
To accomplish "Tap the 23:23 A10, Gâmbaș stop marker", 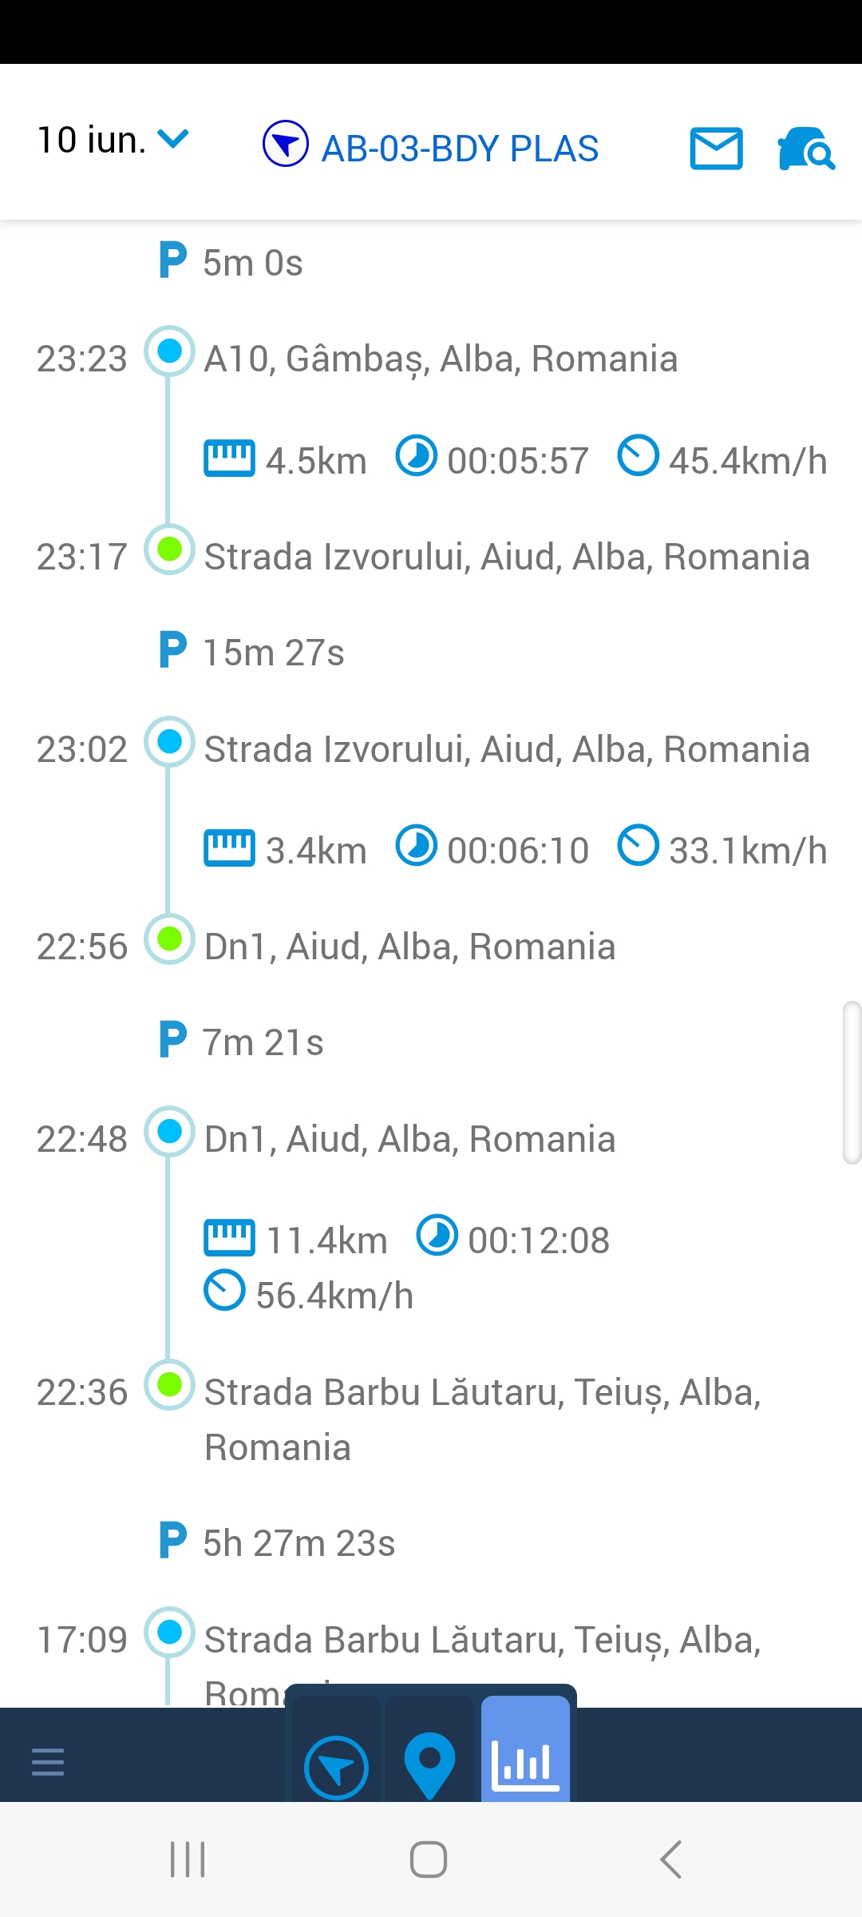I will 169,351.
